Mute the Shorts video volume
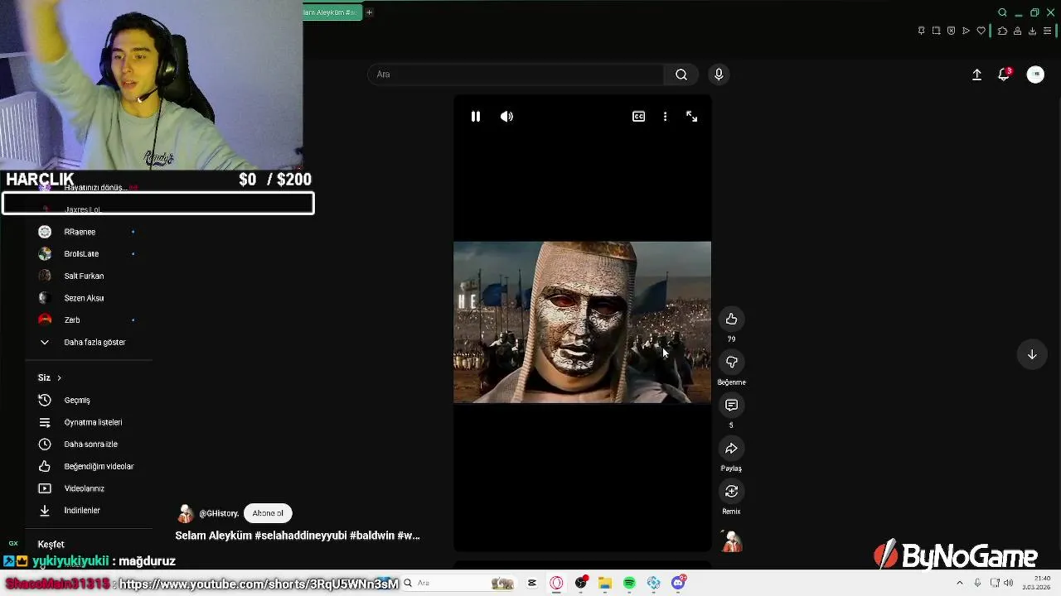Viewport: 1061px width, 596px height. [x=506, y=117]
